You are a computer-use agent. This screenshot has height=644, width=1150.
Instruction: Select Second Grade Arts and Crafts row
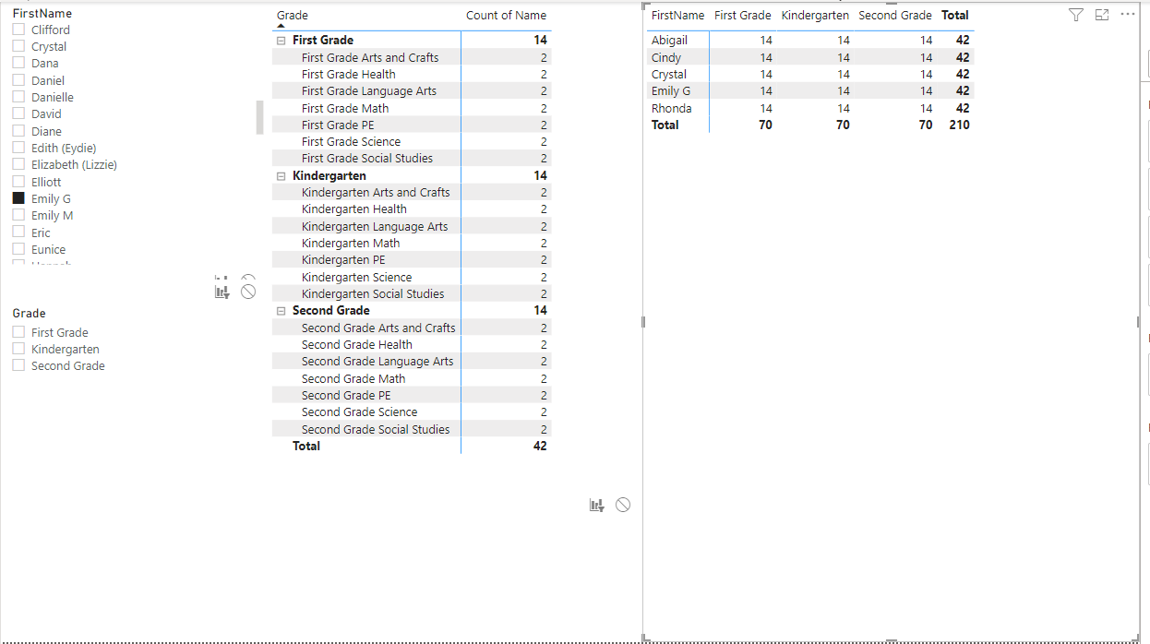[x=412, y=328]
